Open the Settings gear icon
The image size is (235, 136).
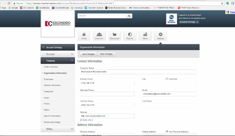pyautogui.click(x=160, y=36)
